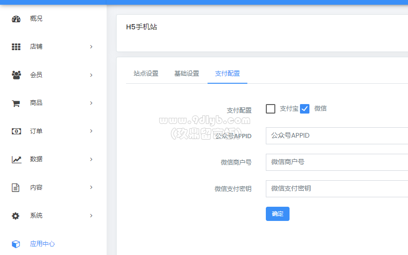The width and height of the screenshot is (408, 255).
Task: Expand the 内容 menu chevron
Action: point(91,187)
